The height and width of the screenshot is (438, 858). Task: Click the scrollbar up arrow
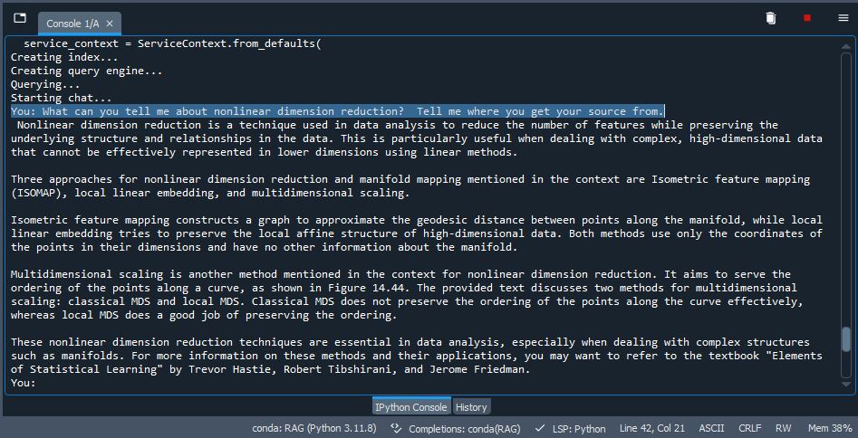coord(846,43)
